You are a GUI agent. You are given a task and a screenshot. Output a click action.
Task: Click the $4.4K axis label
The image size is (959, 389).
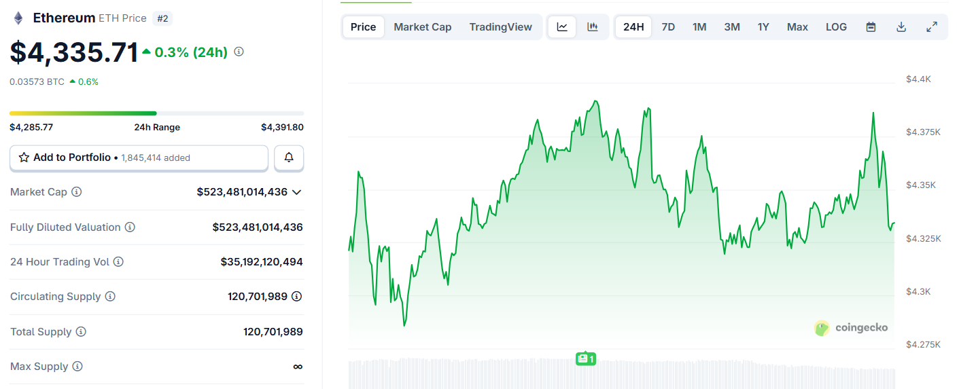[x=918, y=79]
